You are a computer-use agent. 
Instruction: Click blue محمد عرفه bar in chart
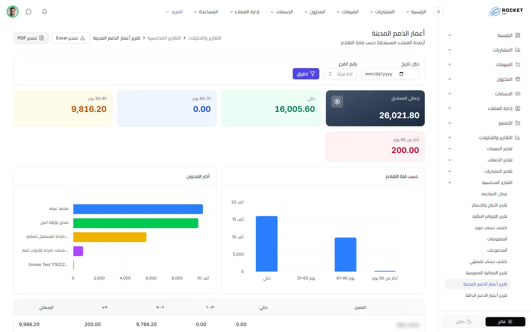tap(138, 209)
